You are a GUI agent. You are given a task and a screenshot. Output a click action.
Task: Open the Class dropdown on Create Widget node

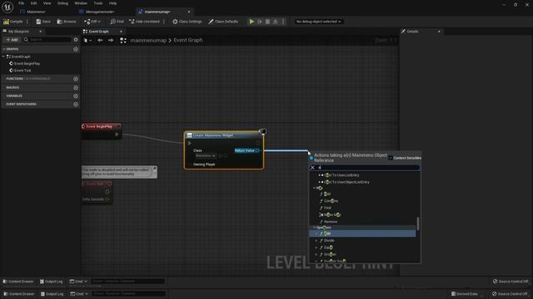(x=206, y=155)
